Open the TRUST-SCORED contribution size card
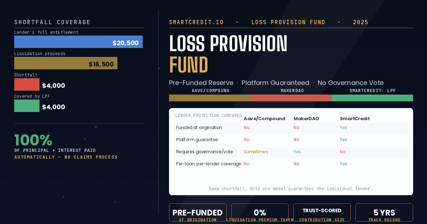This screenshot has width=427, height=224. (x=322, y=213)
